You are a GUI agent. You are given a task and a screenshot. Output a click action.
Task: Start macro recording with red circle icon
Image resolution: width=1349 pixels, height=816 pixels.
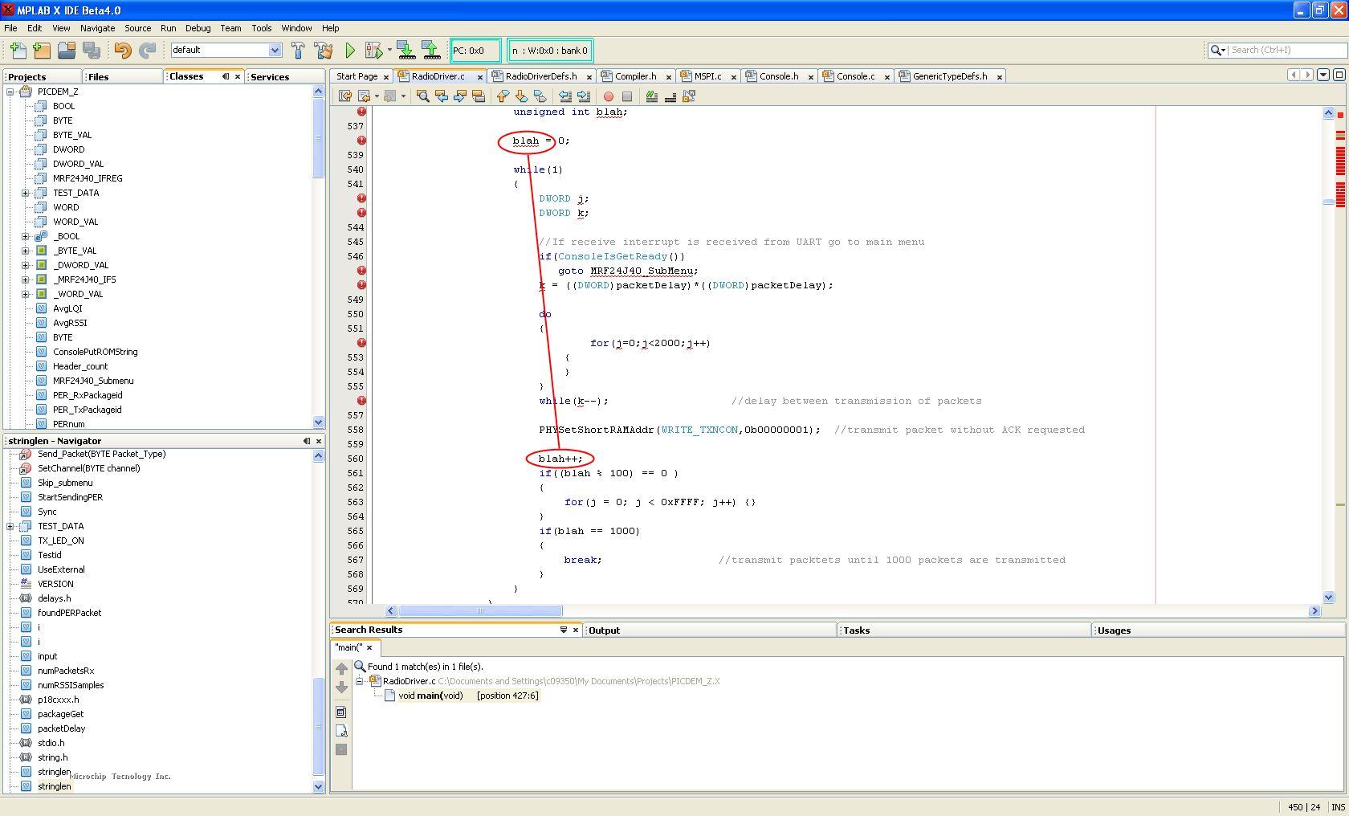point(608,96)
